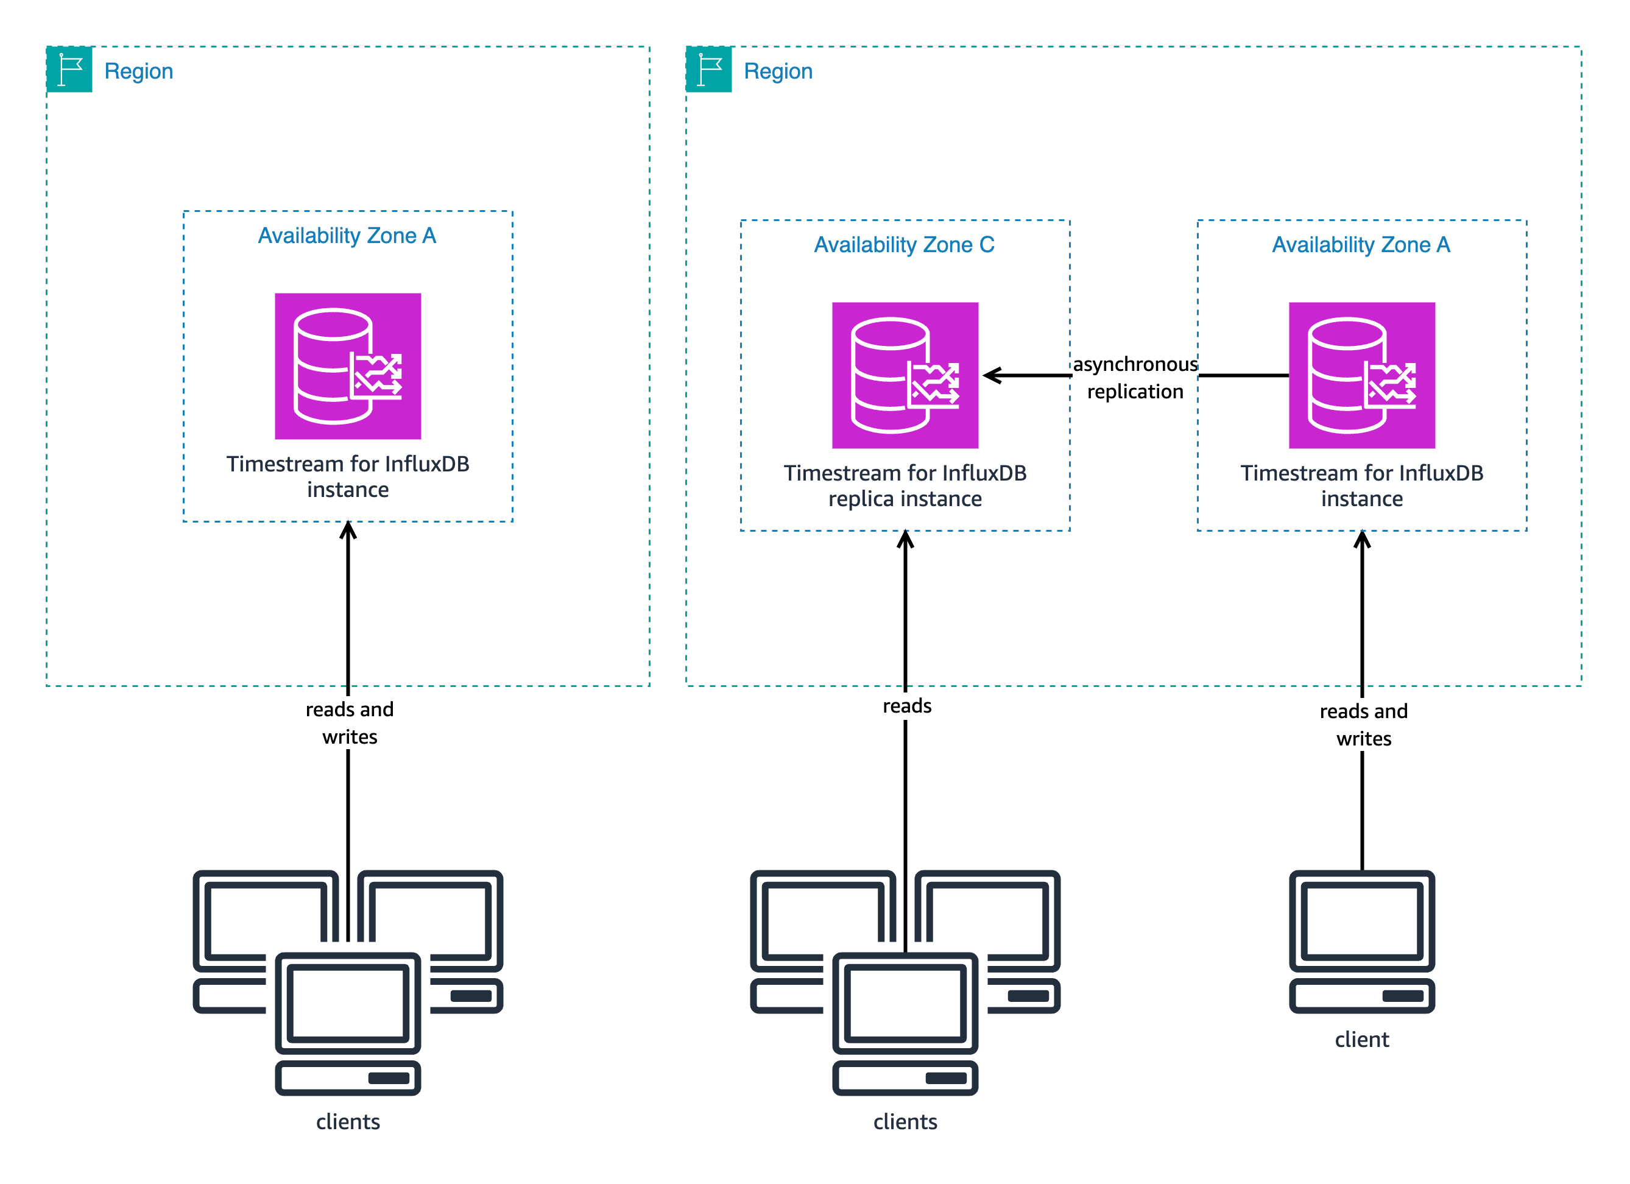Select the single client laptop icon on the right
The width and height of the screenshot is (1630, 1184).
(x=1362, y=934)
